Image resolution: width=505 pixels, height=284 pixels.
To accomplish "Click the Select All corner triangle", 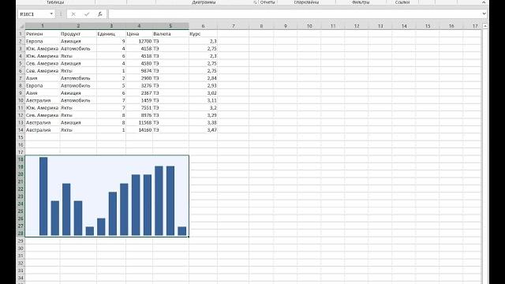I will point(21,26).
